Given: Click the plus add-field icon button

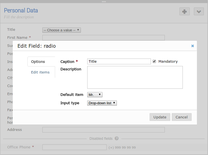Looking at the screenshot, I should pos(184,11).
